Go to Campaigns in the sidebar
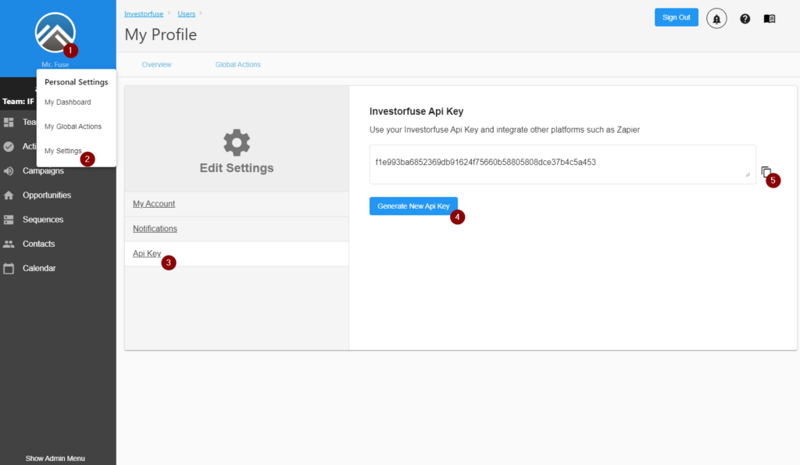This screenshot has width=800, height=465. pos(43,170)
